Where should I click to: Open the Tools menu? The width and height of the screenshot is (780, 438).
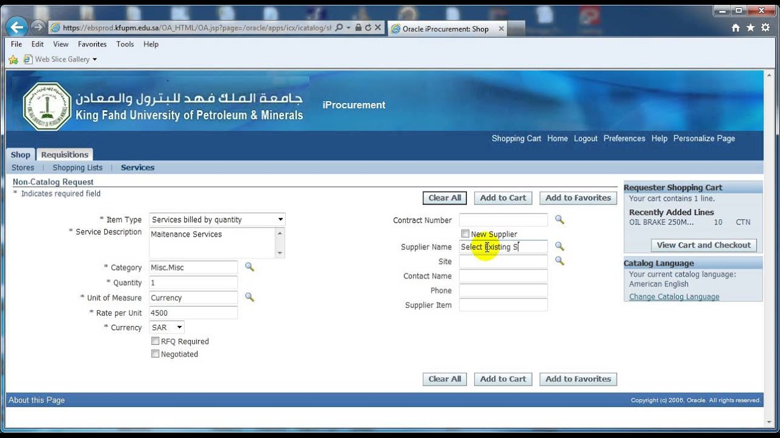(x=125, y=44)
